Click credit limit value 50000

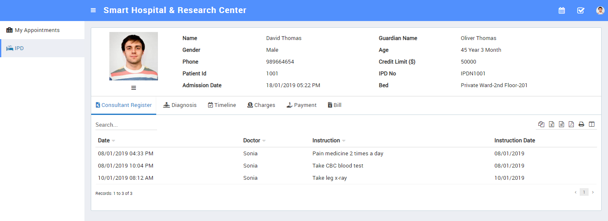coord(468,62)
